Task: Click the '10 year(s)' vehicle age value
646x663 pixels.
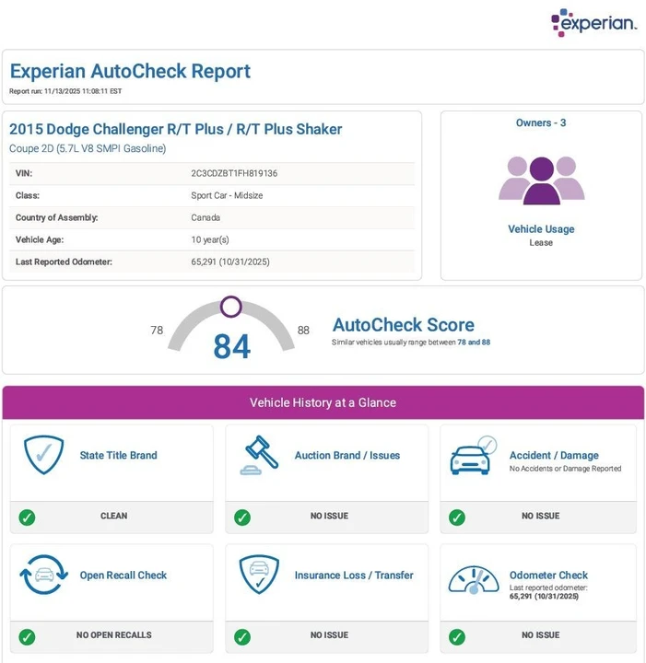Action: (x=210, y=239)
